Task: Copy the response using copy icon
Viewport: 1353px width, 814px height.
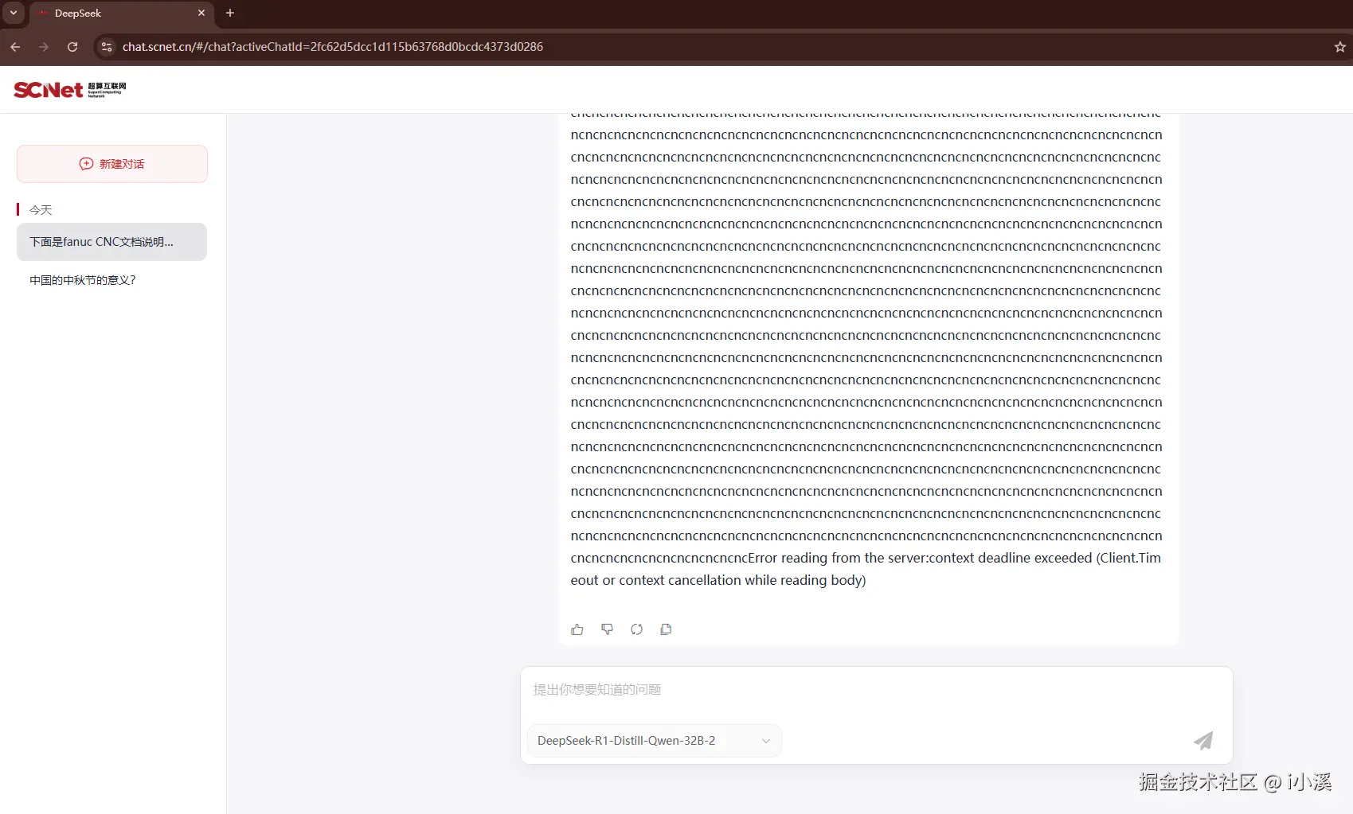Action: [x=666, y=629]
